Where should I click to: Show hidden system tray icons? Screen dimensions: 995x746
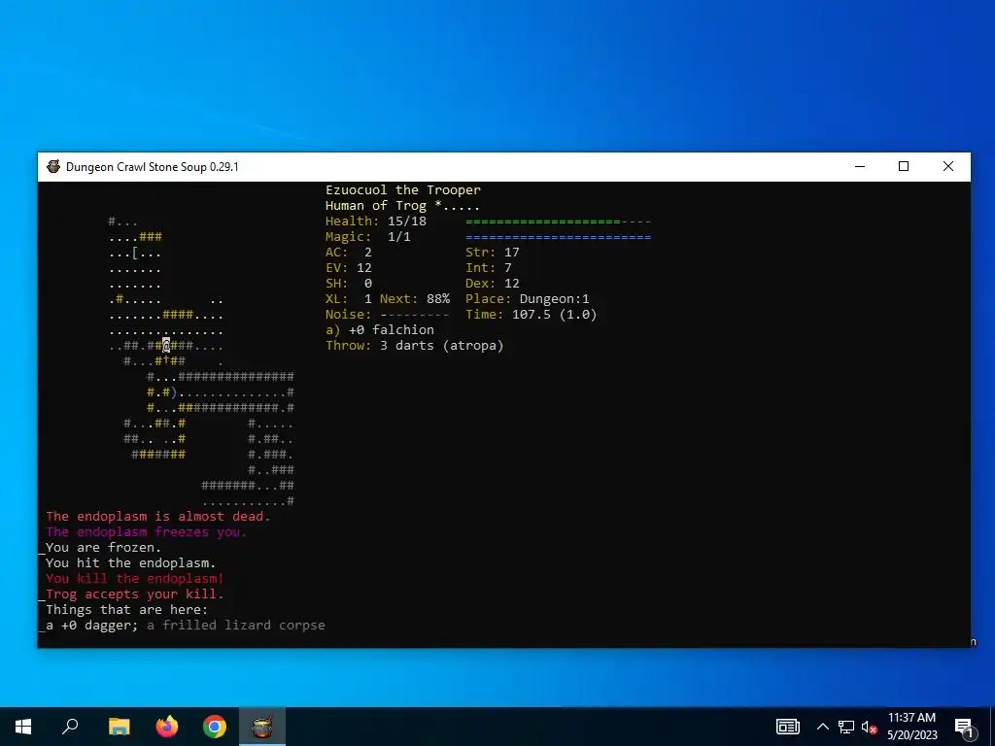(x=822, y=727)
